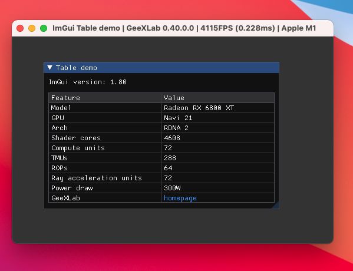The image size is (353, 271).
Task: Close the window with red button
Action: pos(20,28)
